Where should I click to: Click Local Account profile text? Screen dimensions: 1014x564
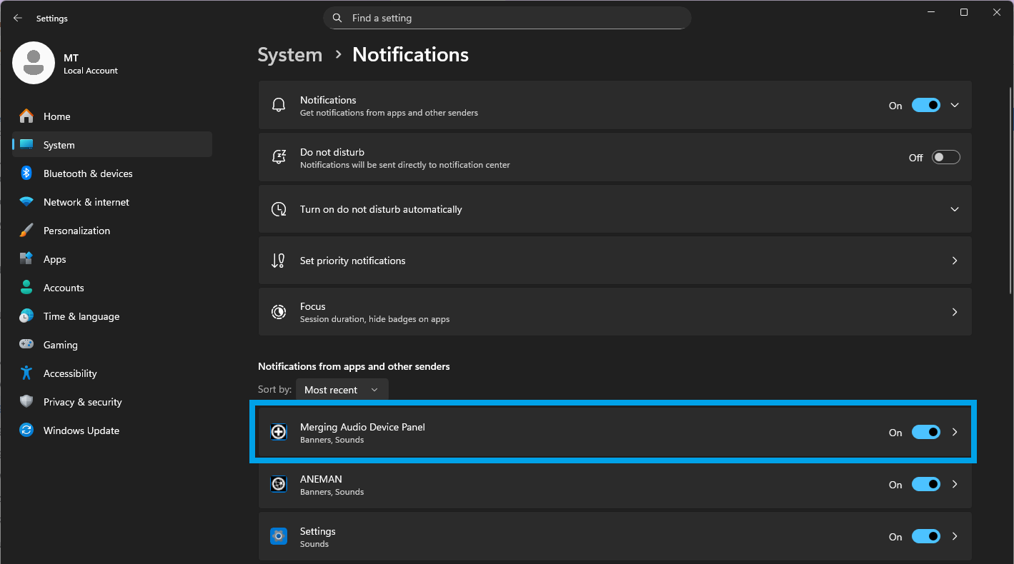click(91, 71)
